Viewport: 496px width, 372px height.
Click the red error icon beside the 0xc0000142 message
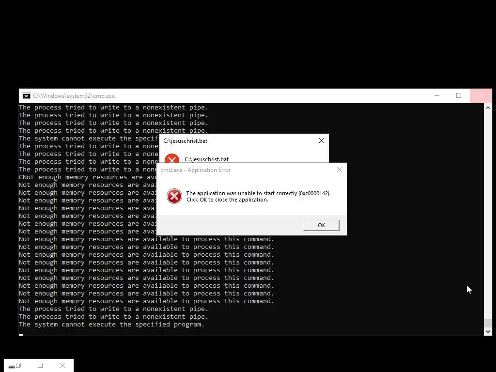[x=174, y=196]
